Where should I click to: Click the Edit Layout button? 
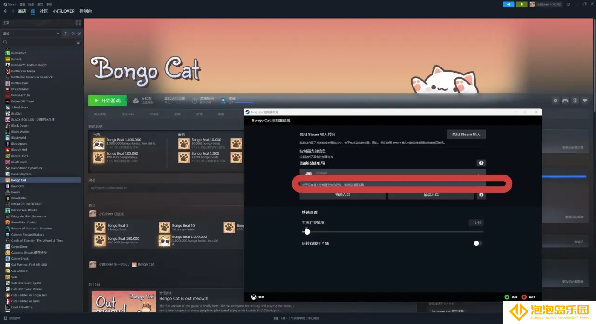431,195
